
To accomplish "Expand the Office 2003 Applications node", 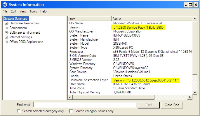I will (x=6, y=42).
